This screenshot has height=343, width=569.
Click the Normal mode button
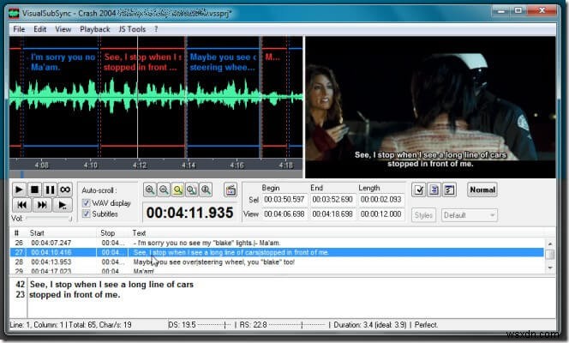(x=482, y=190)
